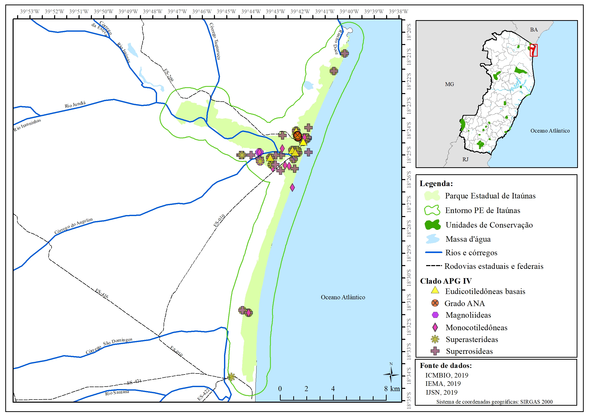
Task: Click the light green Parque Estadual de Itaúnas swatch
Action: 432,196
